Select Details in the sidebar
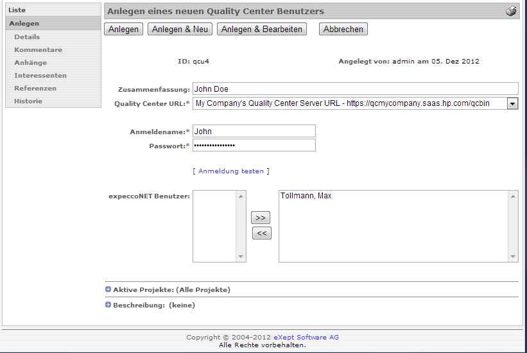Screen dimensions: 527x353 click(27, 37)
